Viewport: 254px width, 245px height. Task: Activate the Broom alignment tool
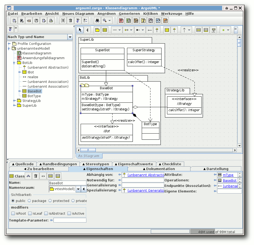tap(87, 30)
